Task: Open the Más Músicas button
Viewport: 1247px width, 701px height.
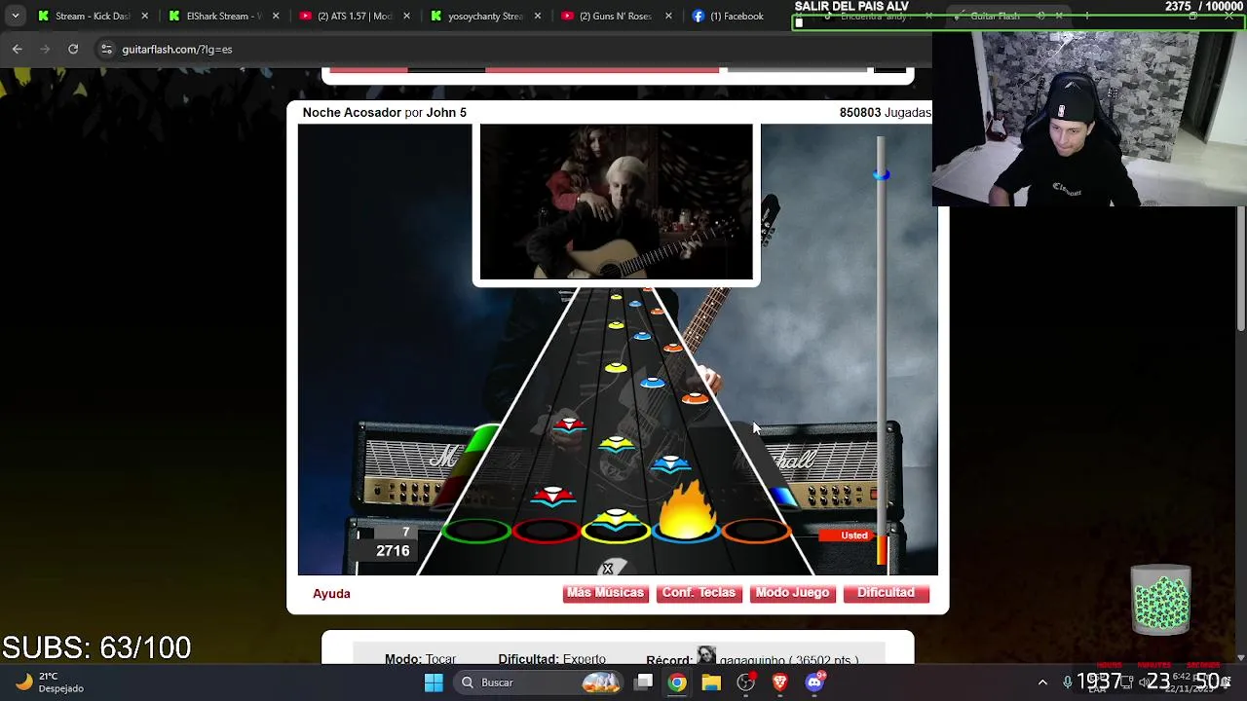Action: pos(605,593)
